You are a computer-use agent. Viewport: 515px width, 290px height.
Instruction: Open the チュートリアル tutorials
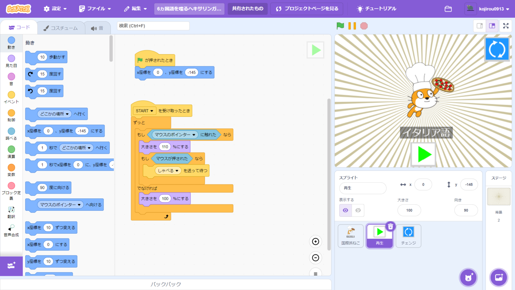(x=377, y=9)
